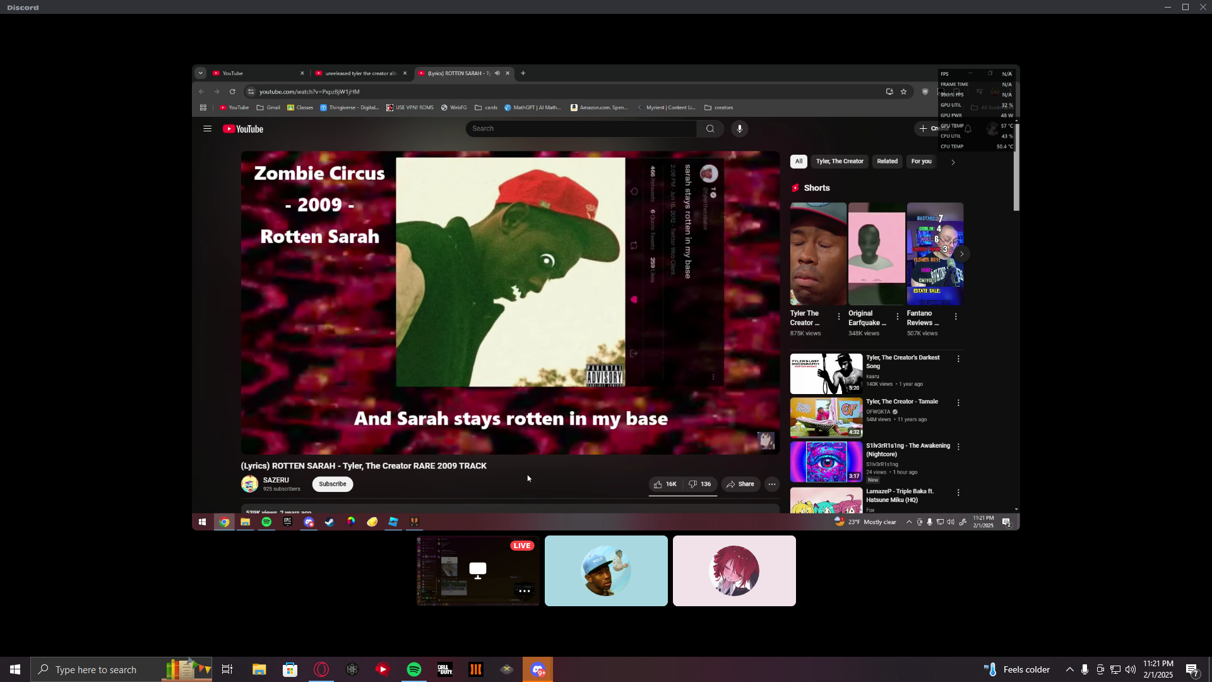This screenshot has height=682, width=1212.
Task: Show more Shorts with next arrow
Action: click(x=961, y=254)
